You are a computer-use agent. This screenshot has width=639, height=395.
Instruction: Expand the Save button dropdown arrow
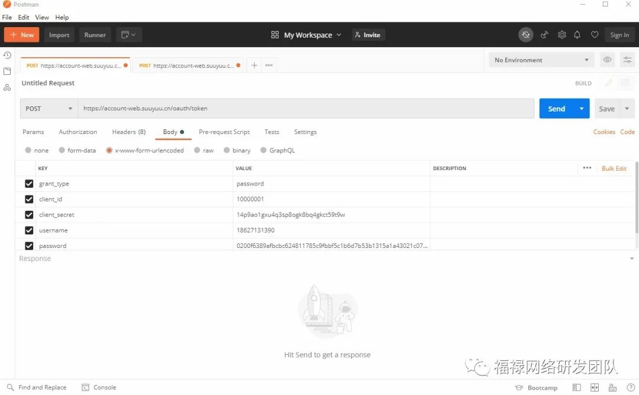pyautogui.click(x=627, y=109)
